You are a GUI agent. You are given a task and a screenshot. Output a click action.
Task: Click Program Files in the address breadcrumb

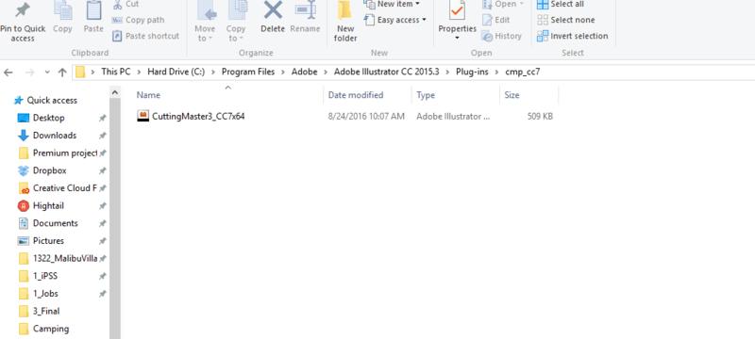coord(248,72)
